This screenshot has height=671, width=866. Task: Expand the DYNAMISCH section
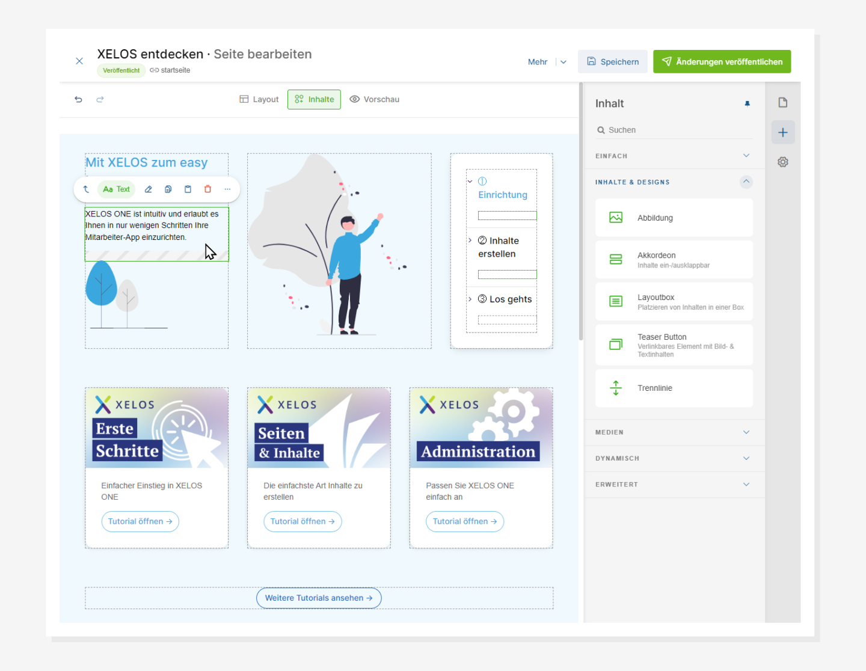[674, 458]
